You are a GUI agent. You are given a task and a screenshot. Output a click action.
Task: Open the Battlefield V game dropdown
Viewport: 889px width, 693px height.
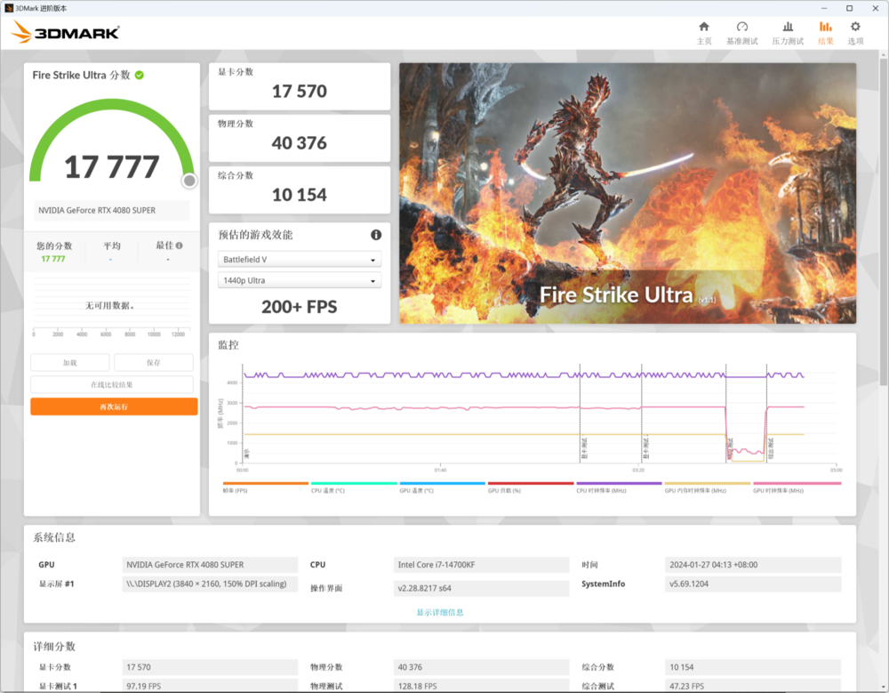click(x=300, y=260)
